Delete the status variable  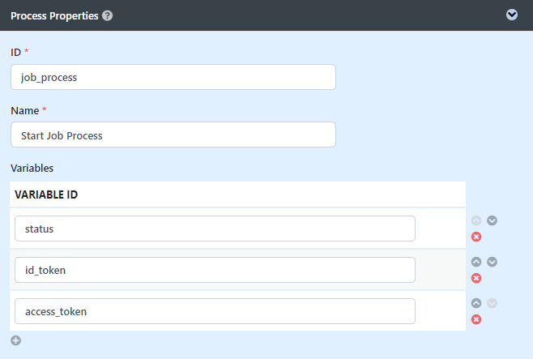point(476,237)
